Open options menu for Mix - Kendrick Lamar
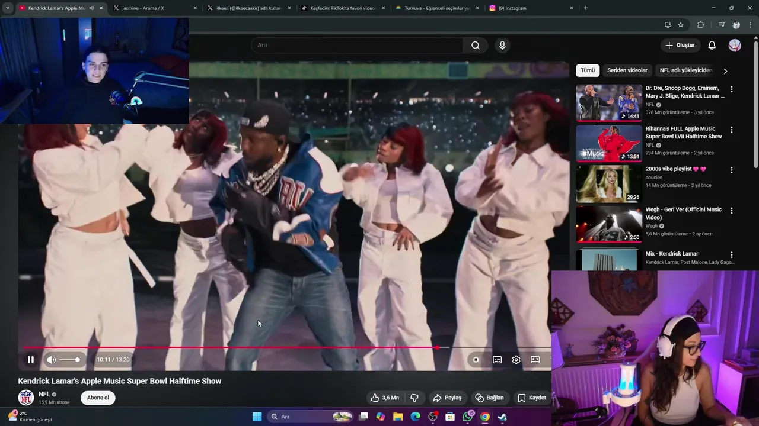 (732, 254)
